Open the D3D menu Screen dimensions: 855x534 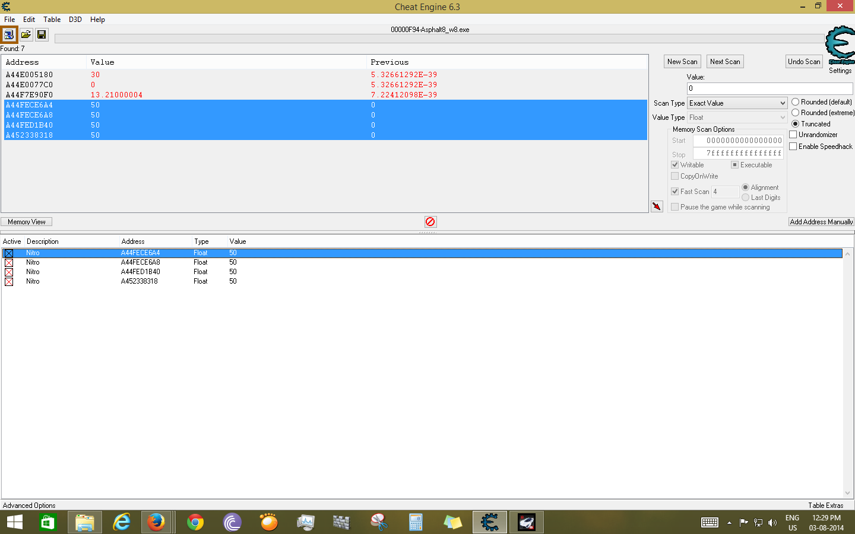(75, 19)
